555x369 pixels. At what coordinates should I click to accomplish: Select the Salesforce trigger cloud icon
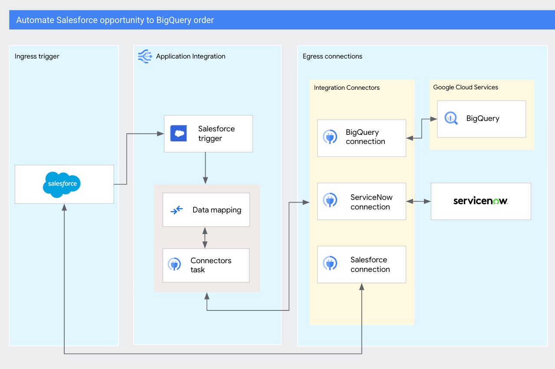(178, 133)
